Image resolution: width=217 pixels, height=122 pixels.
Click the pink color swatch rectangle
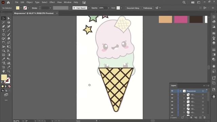(181, 20)
